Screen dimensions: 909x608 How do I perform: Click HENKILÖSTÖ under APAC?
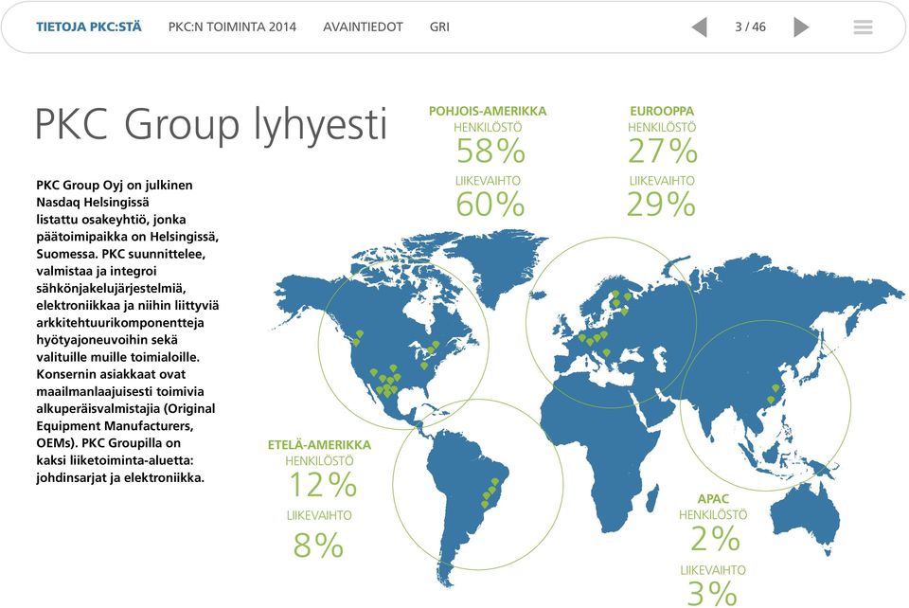(713, 514)
